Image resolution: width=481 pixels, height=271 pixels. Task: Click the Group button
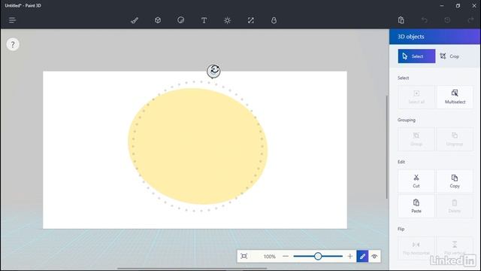[416, 139]
